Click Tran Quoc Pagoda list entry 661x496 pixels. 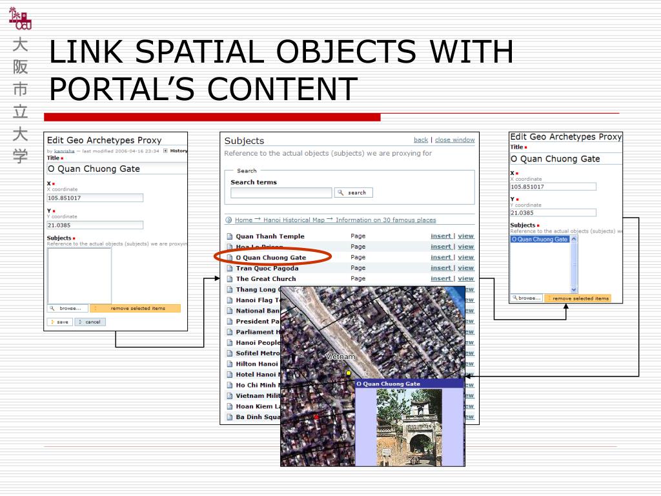(267, 268)
